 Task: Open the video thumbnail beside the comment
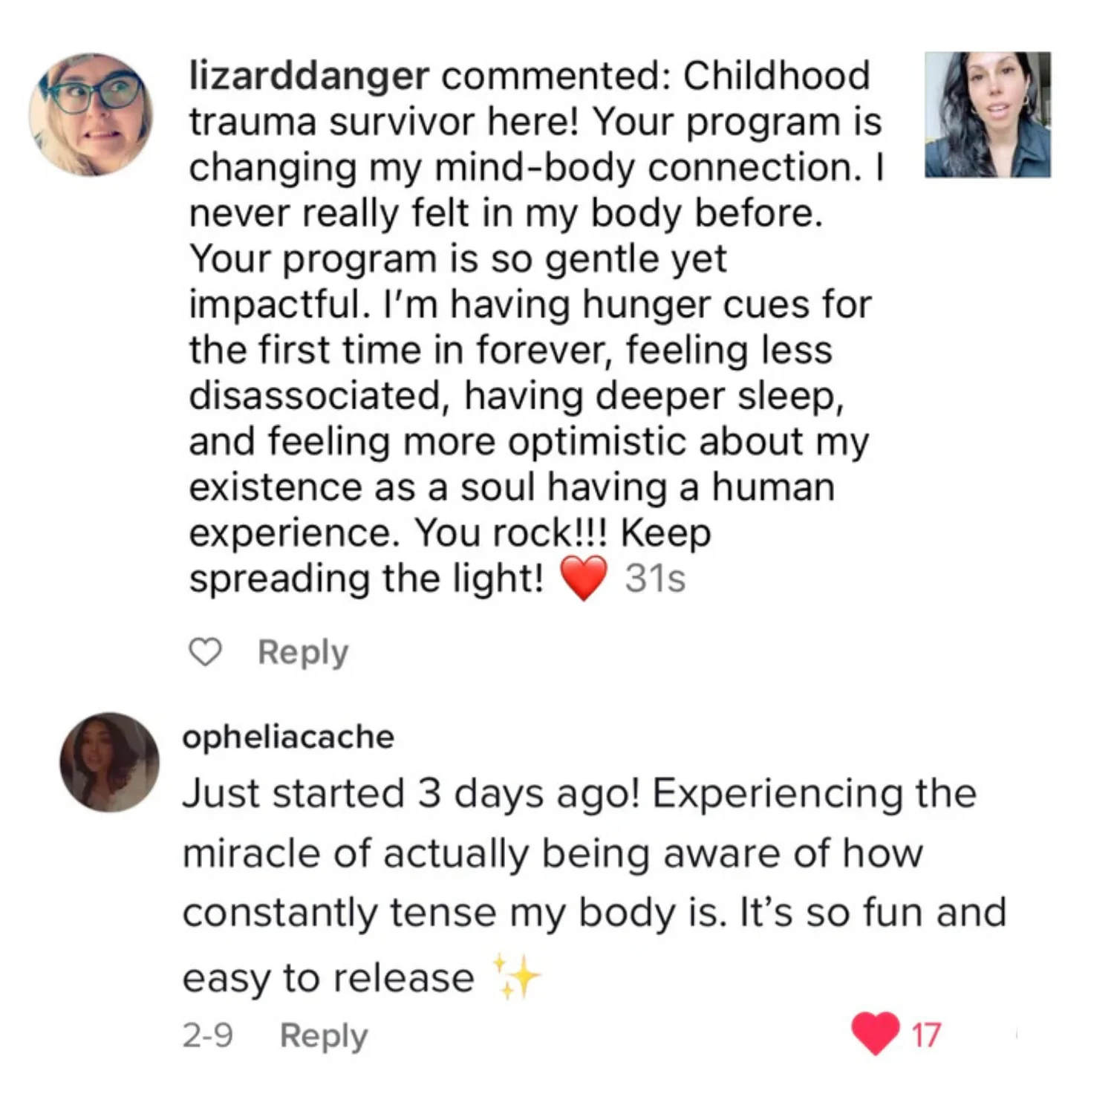[987, 114]
